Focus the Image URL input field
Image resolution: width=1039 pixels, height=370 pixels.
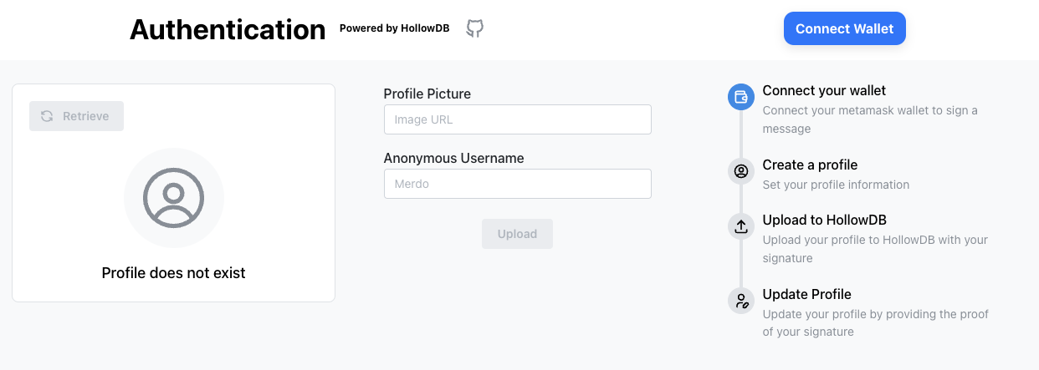pos(517,119)
